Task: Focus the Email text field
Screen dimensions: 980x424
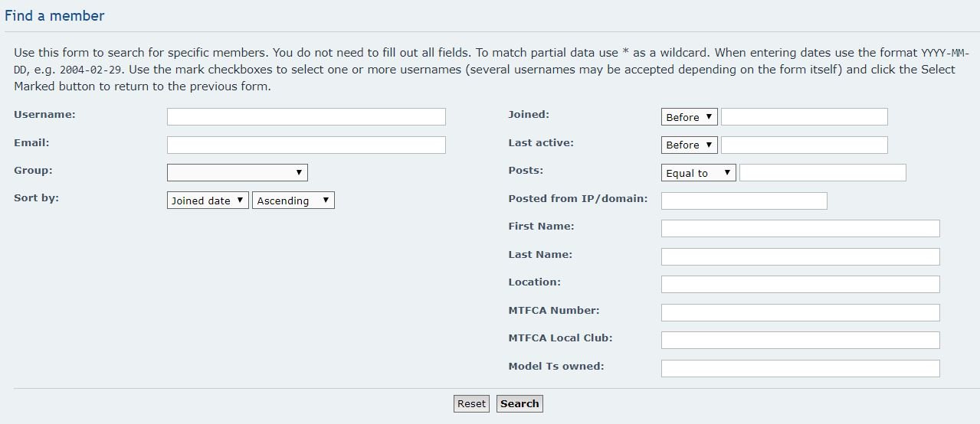Action: click(306, 145)
